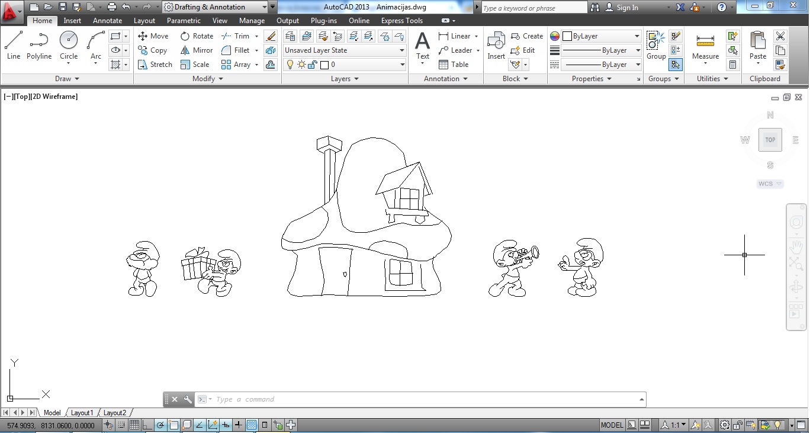Activate the Fillet command
This screenshot has height=433, width=810.
tap(236, 50)
